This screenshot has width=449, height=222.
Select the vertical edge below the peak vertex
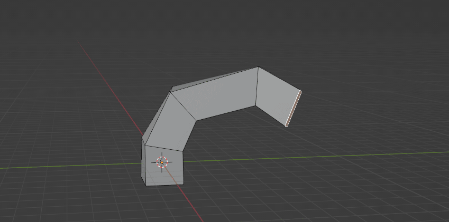pyautogui.click(x=257, y=86)
